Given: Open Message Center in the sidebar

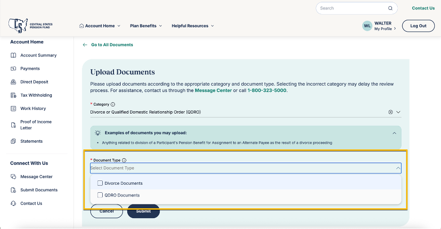Looking at the screenshot, I should [x=36, y=177].
